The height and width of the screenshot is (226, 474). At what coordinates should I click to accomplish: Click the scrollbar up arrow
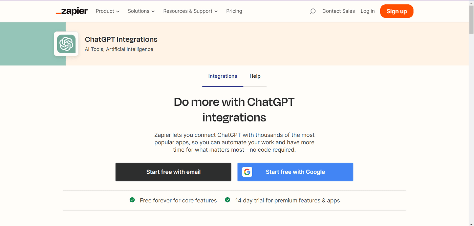[471, 3]
